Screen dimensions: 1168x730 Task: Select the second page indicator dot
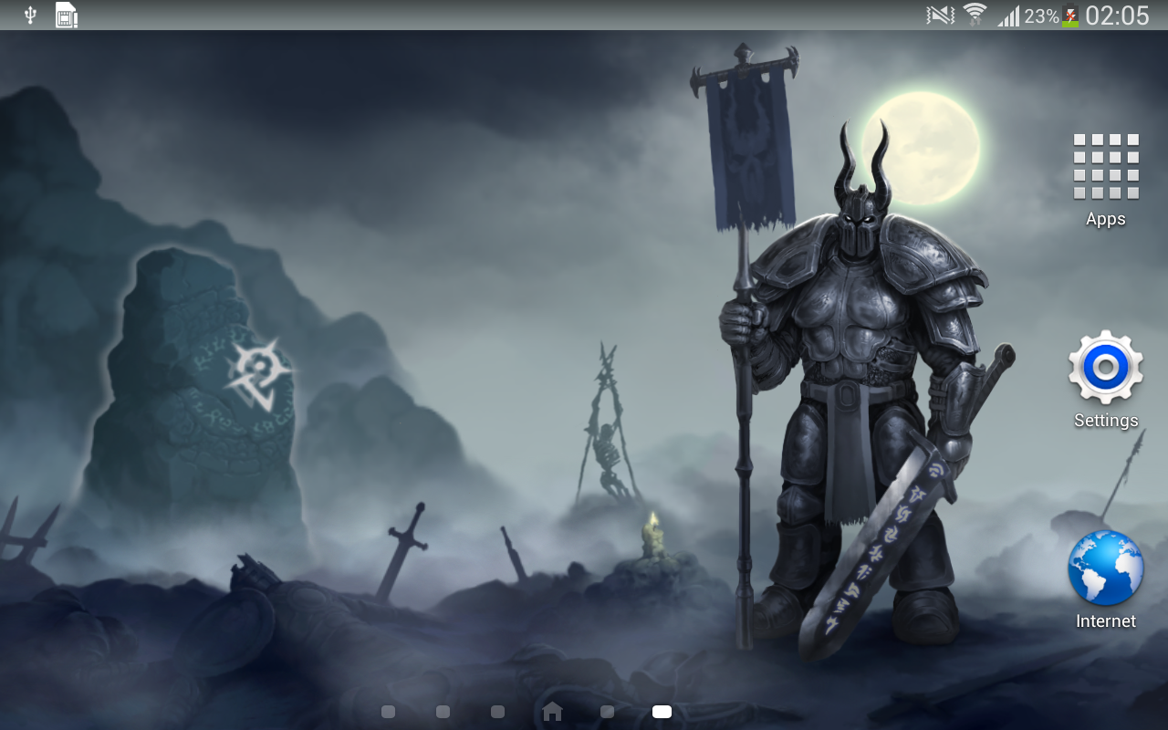point(443,712)
